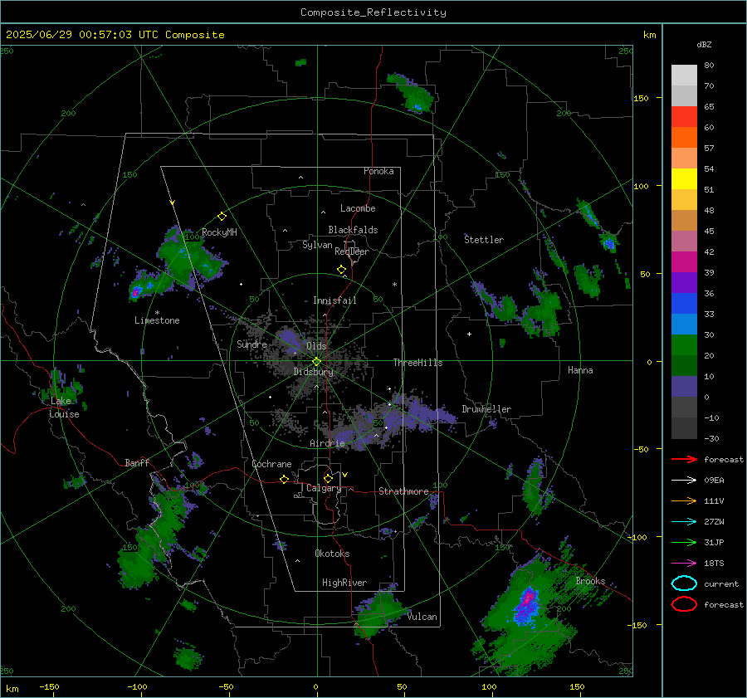Click the Cochrane town label

click(x=271, y=464)
